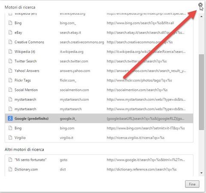Click the page icon beside Social Mention
The width and height of the screenshot is (206, 193).
tap(10, 90)
